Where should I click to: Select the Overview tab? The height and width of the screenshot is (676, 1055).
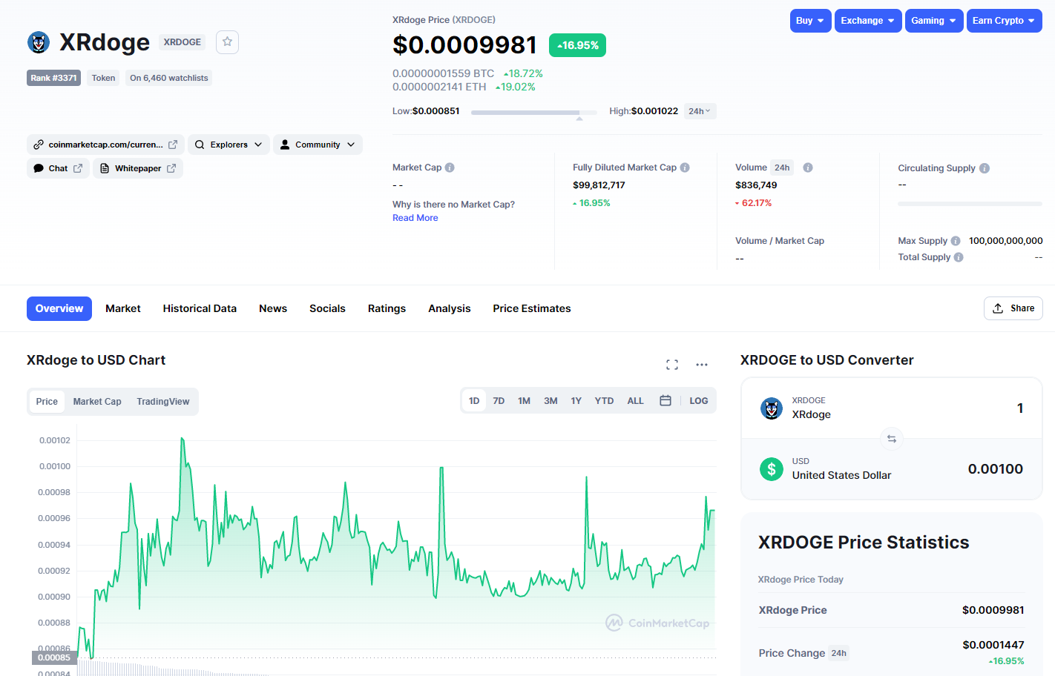click(x=59, y=308)
